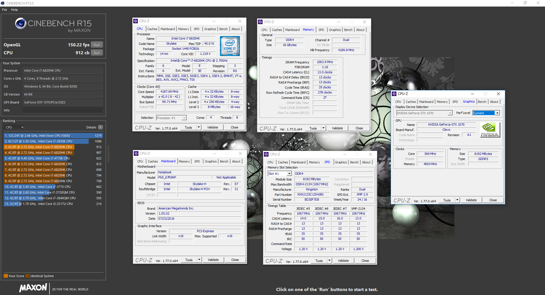
Task: Switch to Bench tab in the CPU window
Action: coord(223,29)
